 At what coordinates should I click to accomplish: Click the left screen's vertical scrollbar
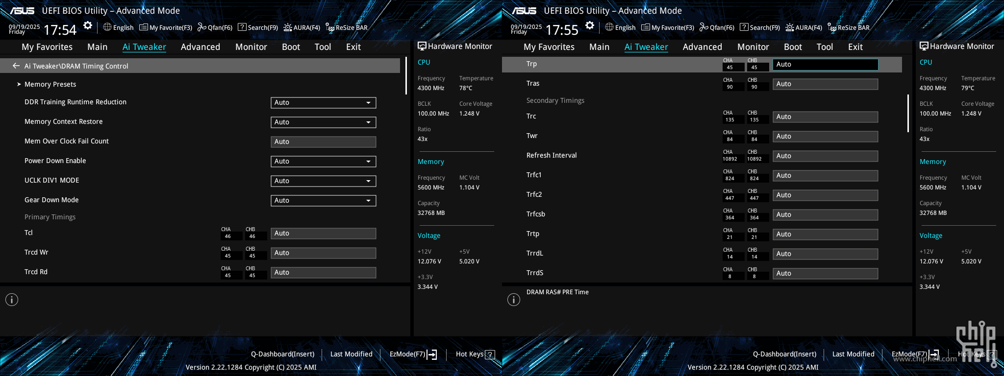pyautogui.click(x=406, y=76)
